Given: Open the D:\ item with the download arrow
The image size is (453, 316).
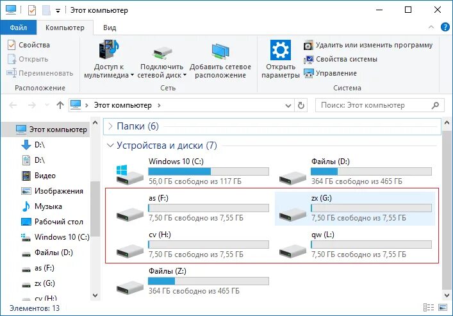Looking at the screenshot, I should coord(33,145).
